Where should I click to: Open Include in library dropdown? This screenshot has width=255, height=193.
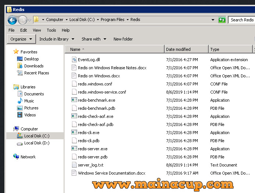coord(57,39)
